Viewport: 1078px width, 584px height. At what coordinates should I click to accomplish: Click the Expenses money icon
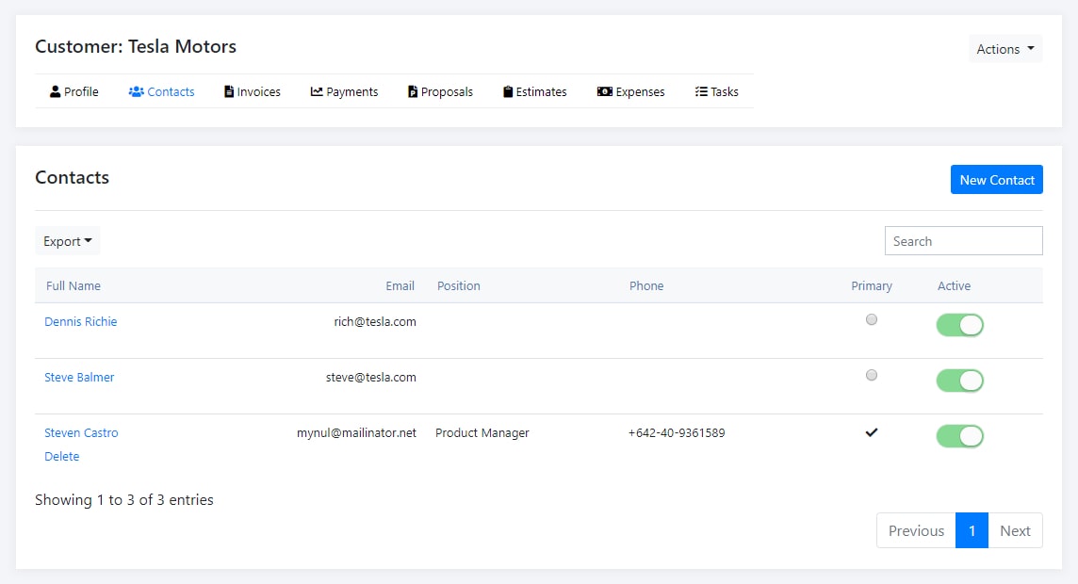coord(604,91)
